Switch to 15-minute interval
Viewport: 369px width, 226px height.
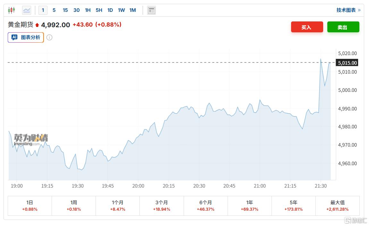pos(65,10)
